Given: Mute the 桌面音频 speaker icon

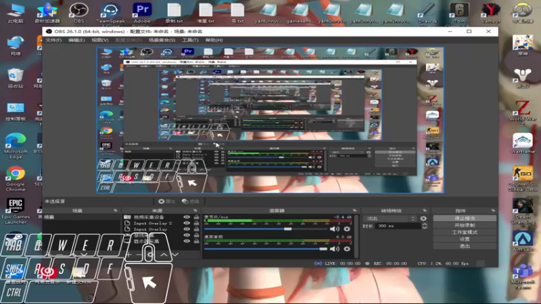Looking at the screenshot, I should pyautogui.click(x=333, y=249).
